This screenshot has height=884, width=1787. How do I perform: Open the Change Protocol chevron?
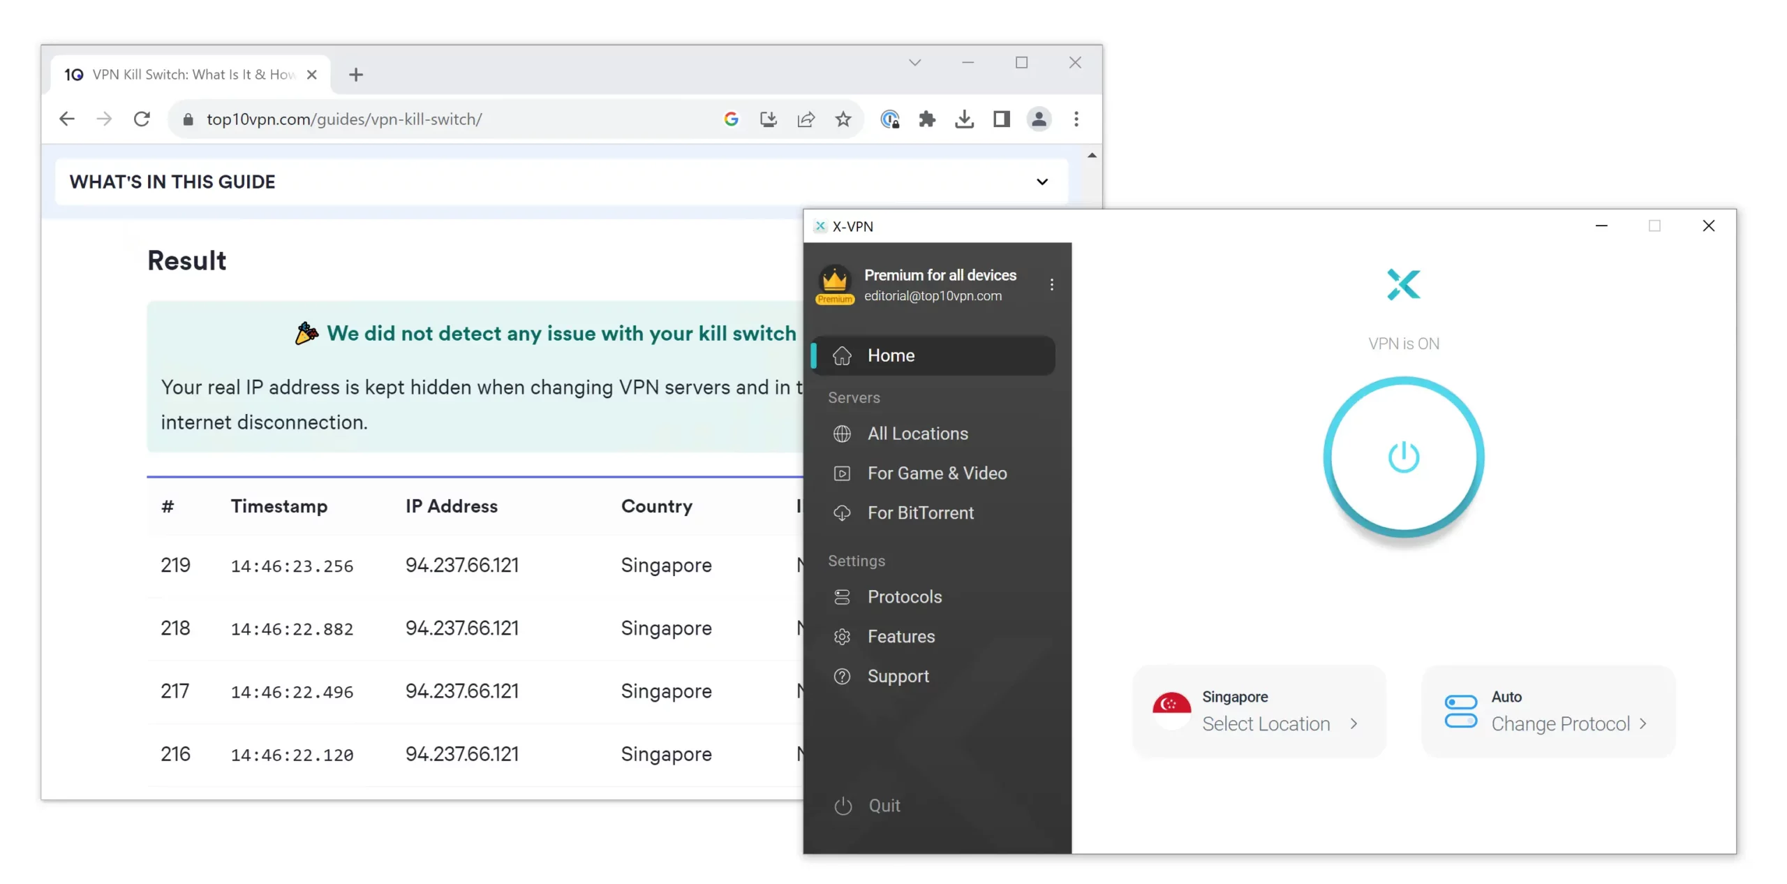1643,724
